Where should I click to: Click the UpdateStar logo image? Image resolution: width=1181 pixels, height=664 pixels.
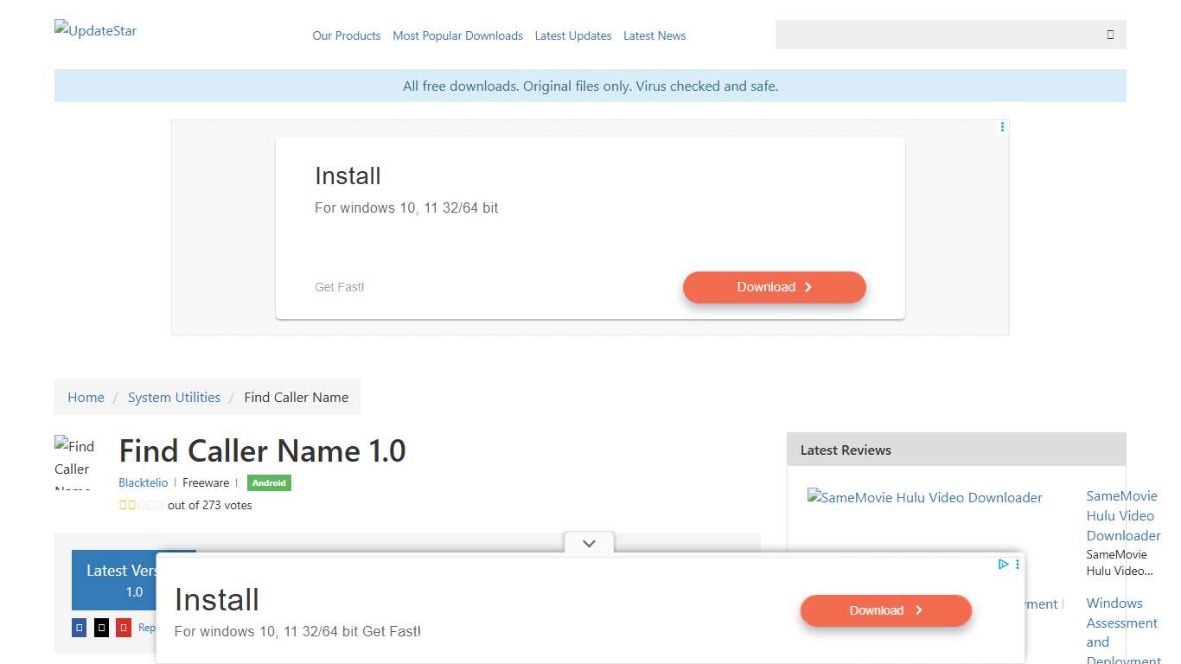pos(95,31)
